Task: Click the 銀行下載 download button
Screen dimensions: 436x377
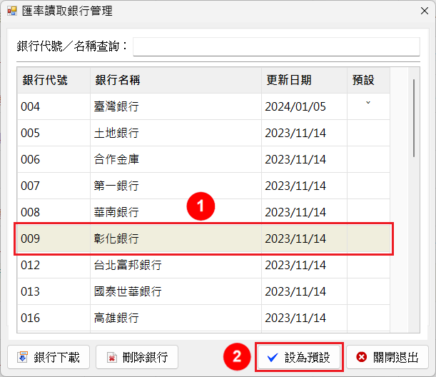Action: 49,357
